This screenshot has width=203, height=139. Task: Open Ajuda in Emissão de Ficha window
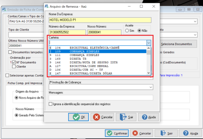click(190, 133)
